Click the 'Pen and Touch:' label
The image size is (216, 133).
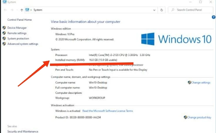tap(64, 70)
